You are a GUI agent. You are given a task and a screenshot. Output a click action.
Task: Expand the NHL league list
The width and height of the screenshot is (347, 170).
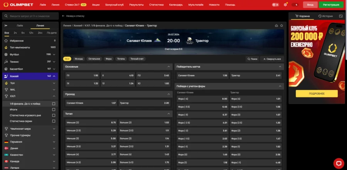pyautogui.click(x=54, y=89)
